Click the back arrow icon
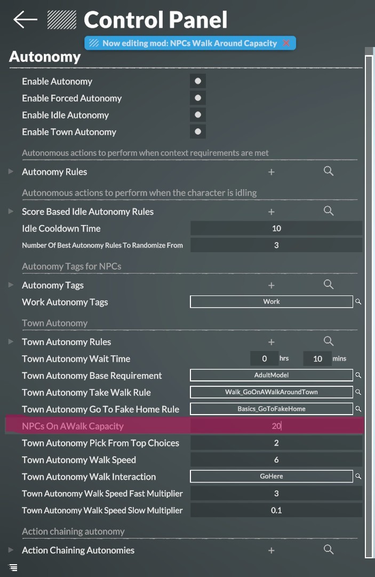Viewport: 375px width, 577px height. tap(25, 20)
